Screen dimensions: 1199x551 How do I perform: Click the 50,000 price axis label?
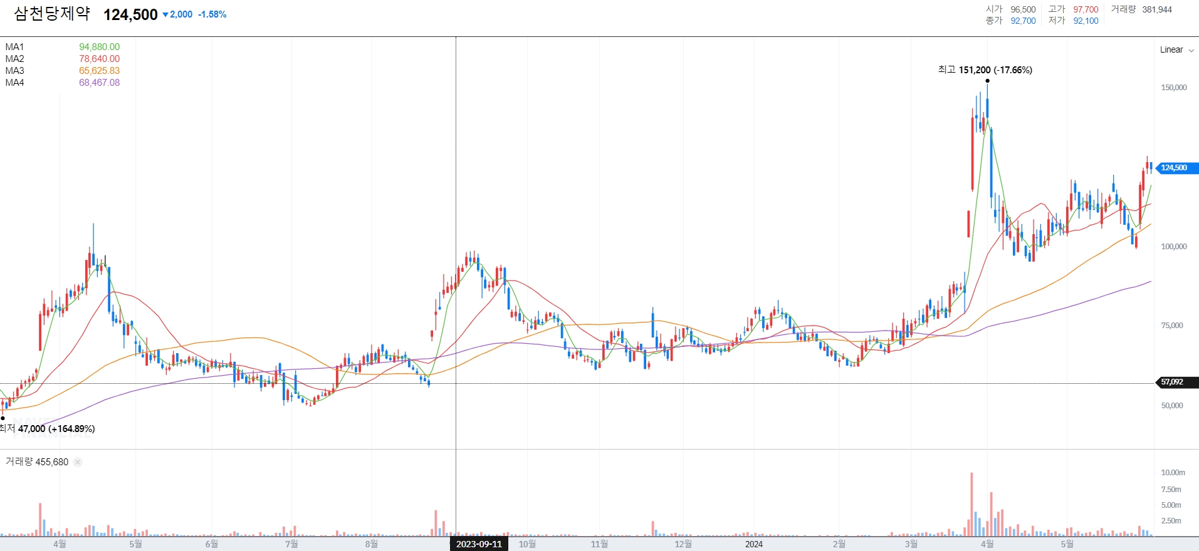1172,406
